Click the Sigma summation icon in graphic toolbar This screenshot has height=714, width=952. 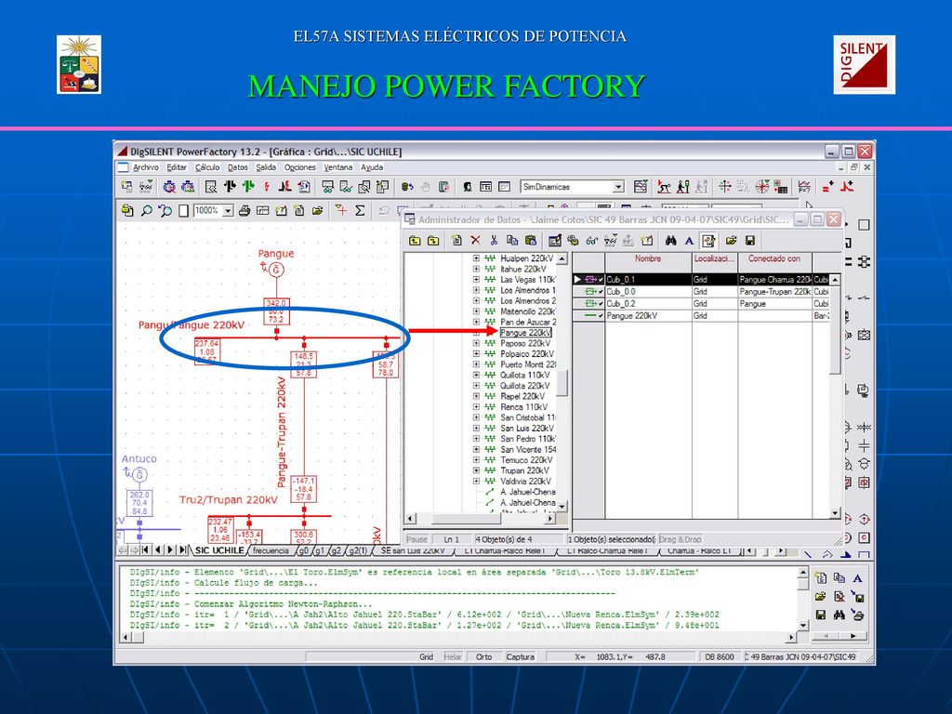pos(360,211)
